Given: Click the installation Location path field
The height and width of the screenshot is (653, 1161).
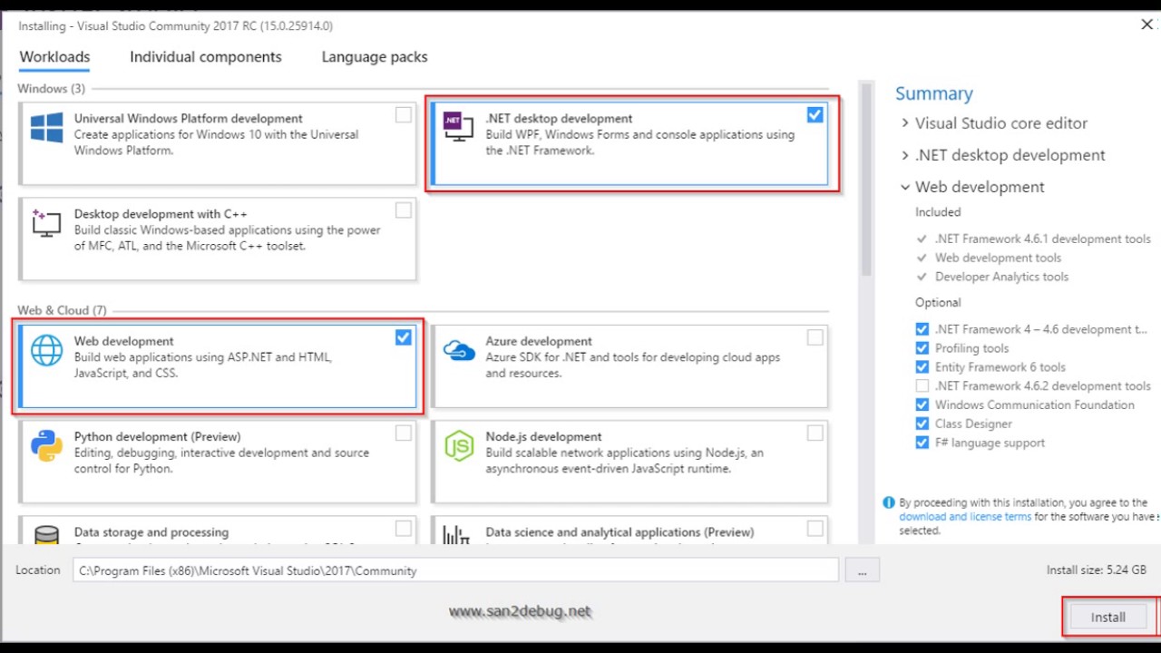Looking at the screenshot, I should click(x=455, y=570).
